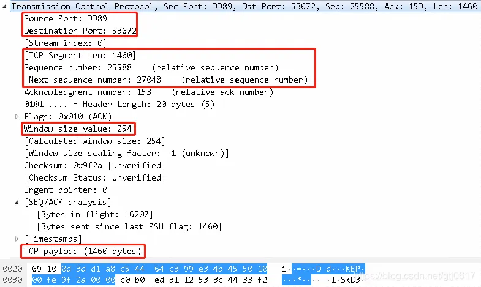This screenshot has width=481, height=287.
Task: Select the Header Length: 20 bytes row
Action: click(x=119, y=104)
